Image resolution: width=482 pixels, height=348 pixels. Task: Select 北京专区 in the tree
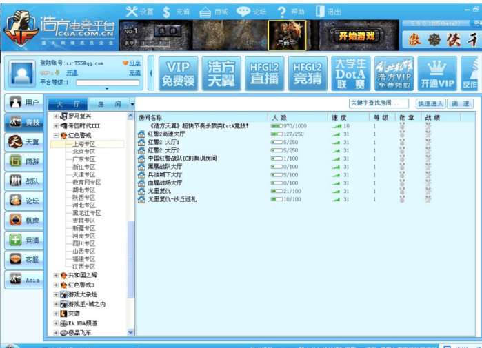83,152
